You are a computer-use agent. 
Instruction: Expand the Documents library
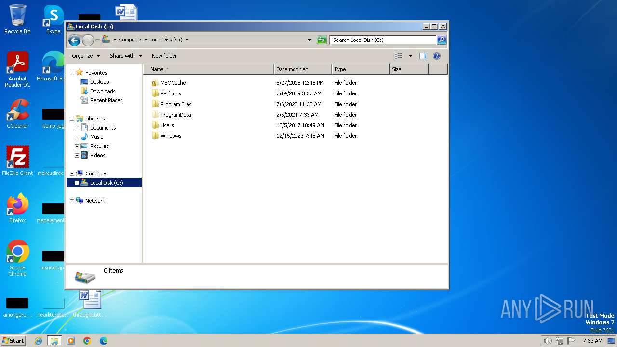pyautogui.click(x=77, y=128)
